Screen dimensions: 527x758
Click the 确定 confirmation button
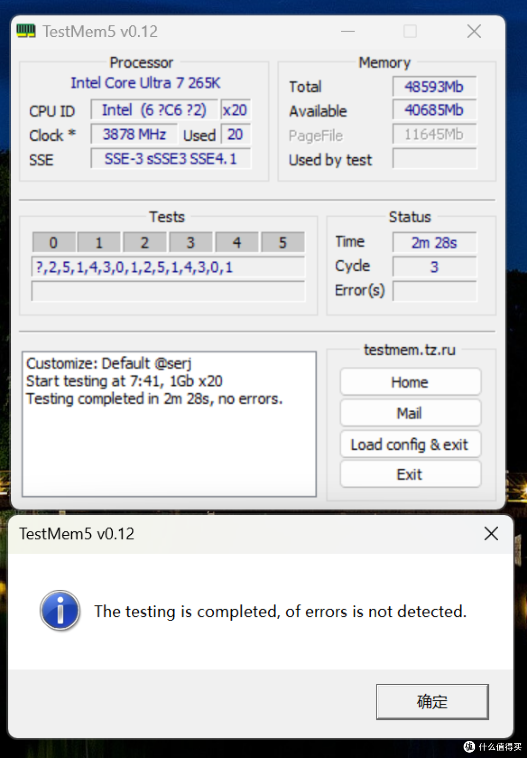[432, 702]
